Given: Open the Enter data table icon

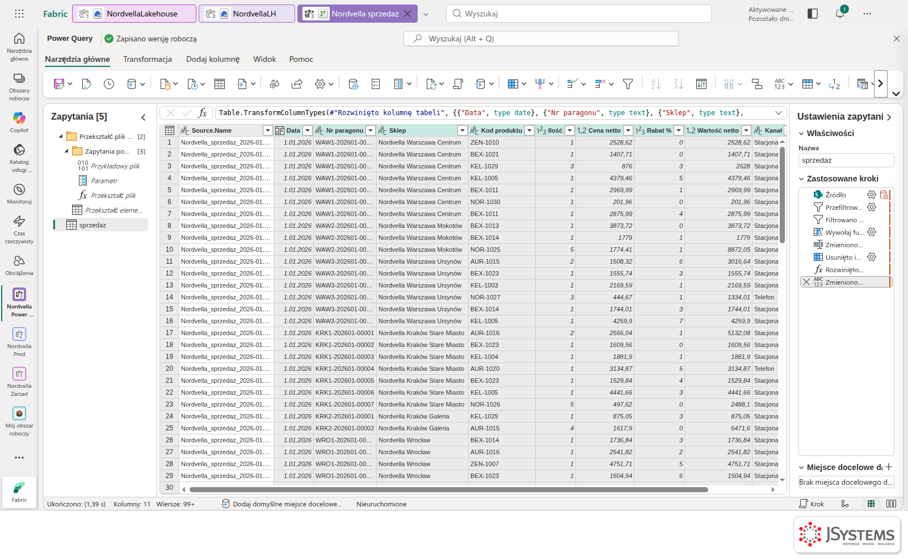Looking at the screenshot, I should tap(220, 84).
